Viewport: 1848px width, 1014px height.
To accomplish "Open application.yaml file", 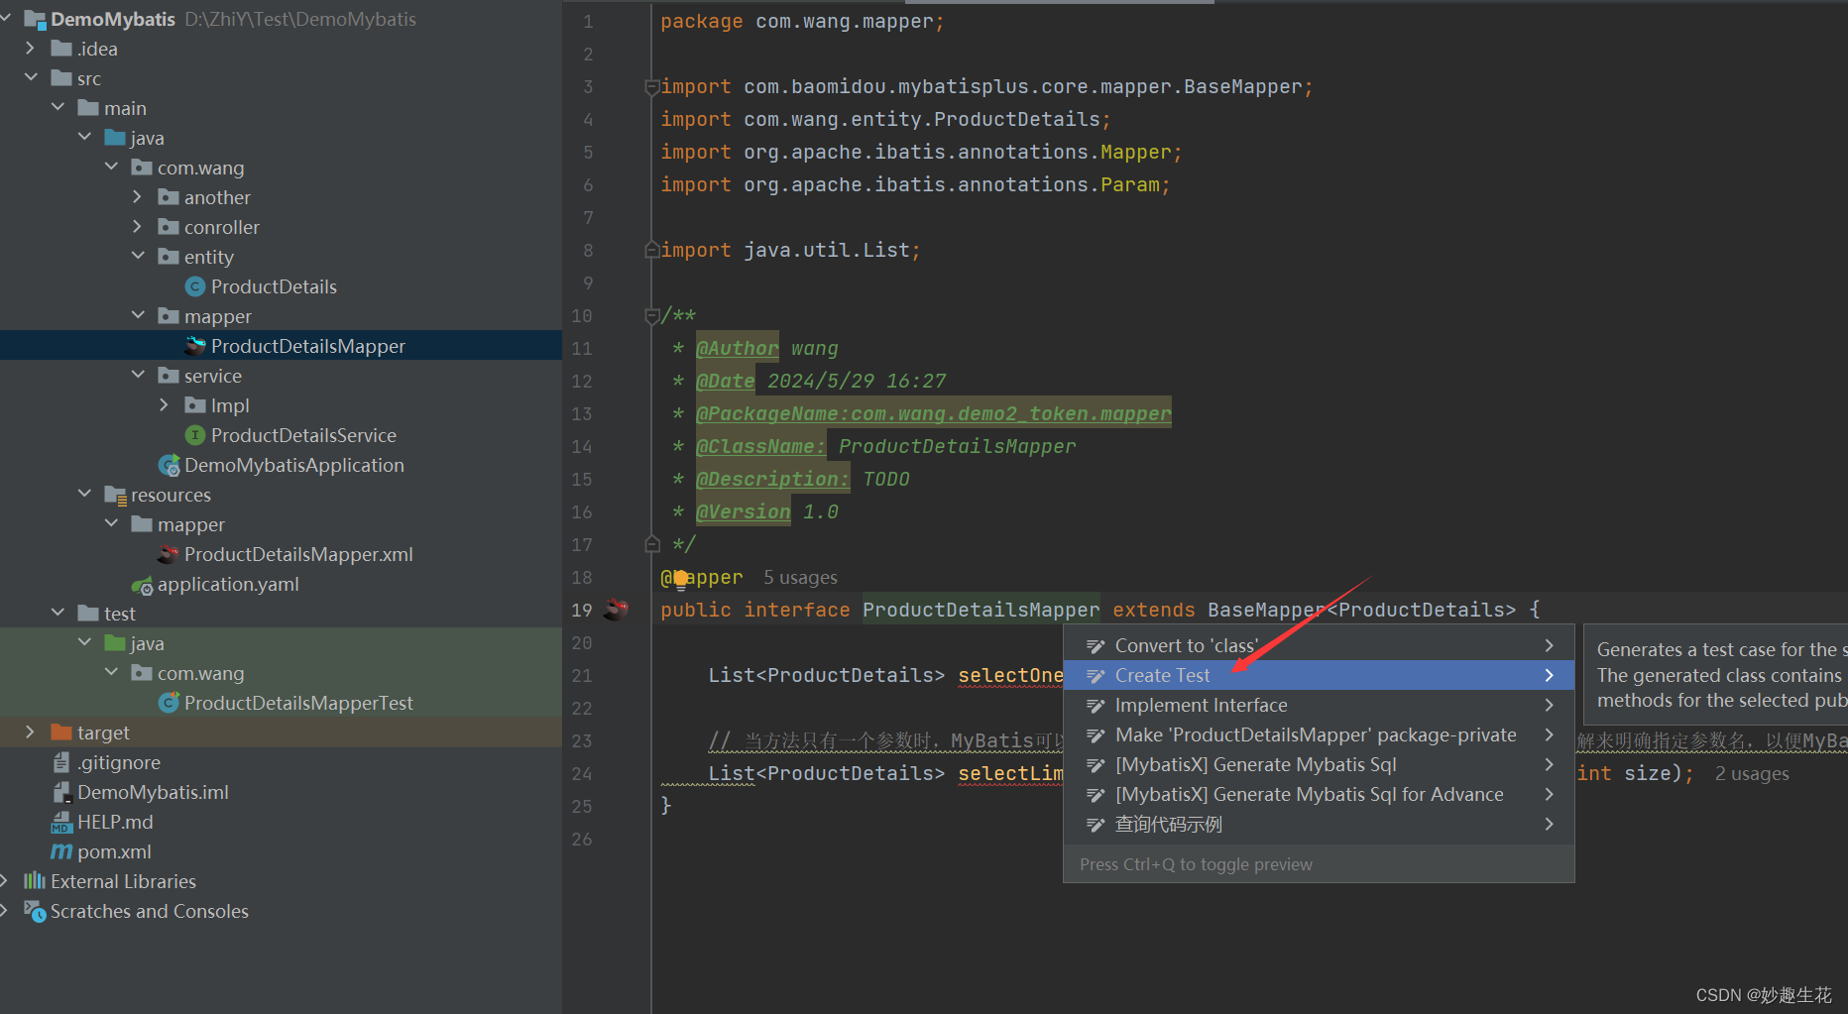I will point(228,584).
